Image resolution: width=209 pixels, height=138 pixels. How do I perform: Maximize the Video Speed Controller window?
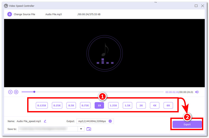click(196, 6)
